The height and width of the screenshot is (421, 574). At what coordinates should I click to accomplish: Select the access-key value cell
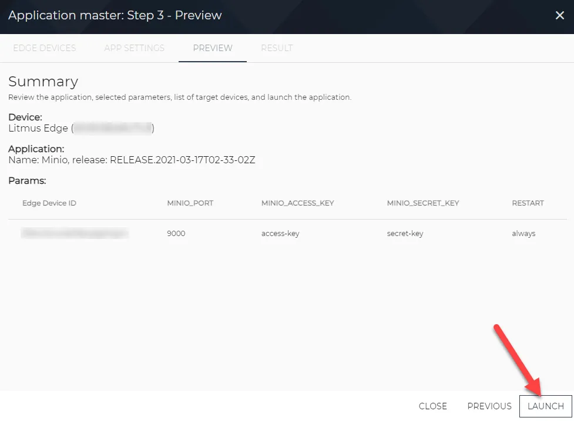pos(280,233)
